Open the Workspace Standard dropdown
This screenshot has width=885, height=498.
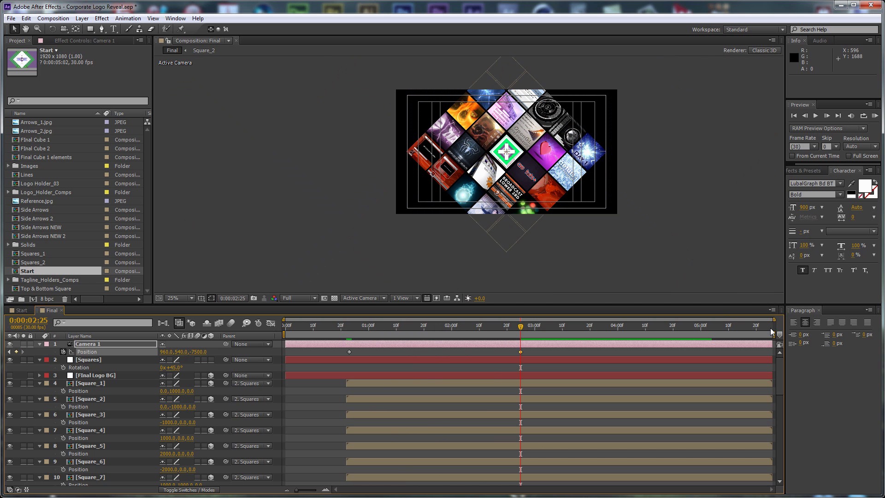pos(755,30)
